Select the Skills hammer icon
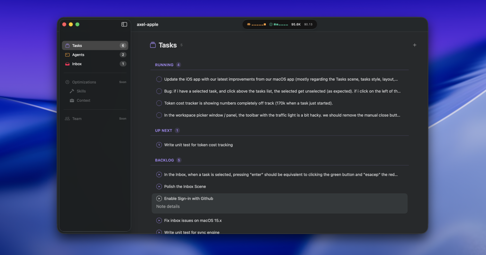The height and width of the screenshot is (255, 486). tap(71, 91)
